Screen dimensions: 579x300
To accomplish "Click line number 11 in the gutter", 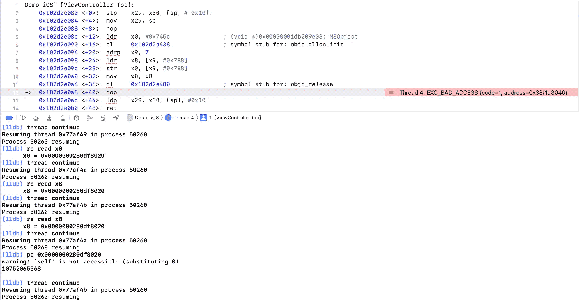I will click(x=15, y=85).
